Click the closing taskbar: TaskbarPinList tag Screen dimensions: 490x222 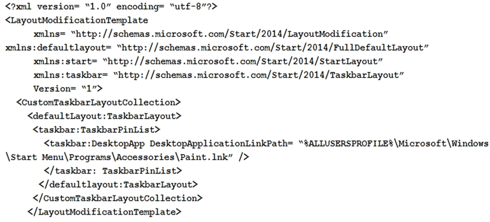(x=113, y=171)
